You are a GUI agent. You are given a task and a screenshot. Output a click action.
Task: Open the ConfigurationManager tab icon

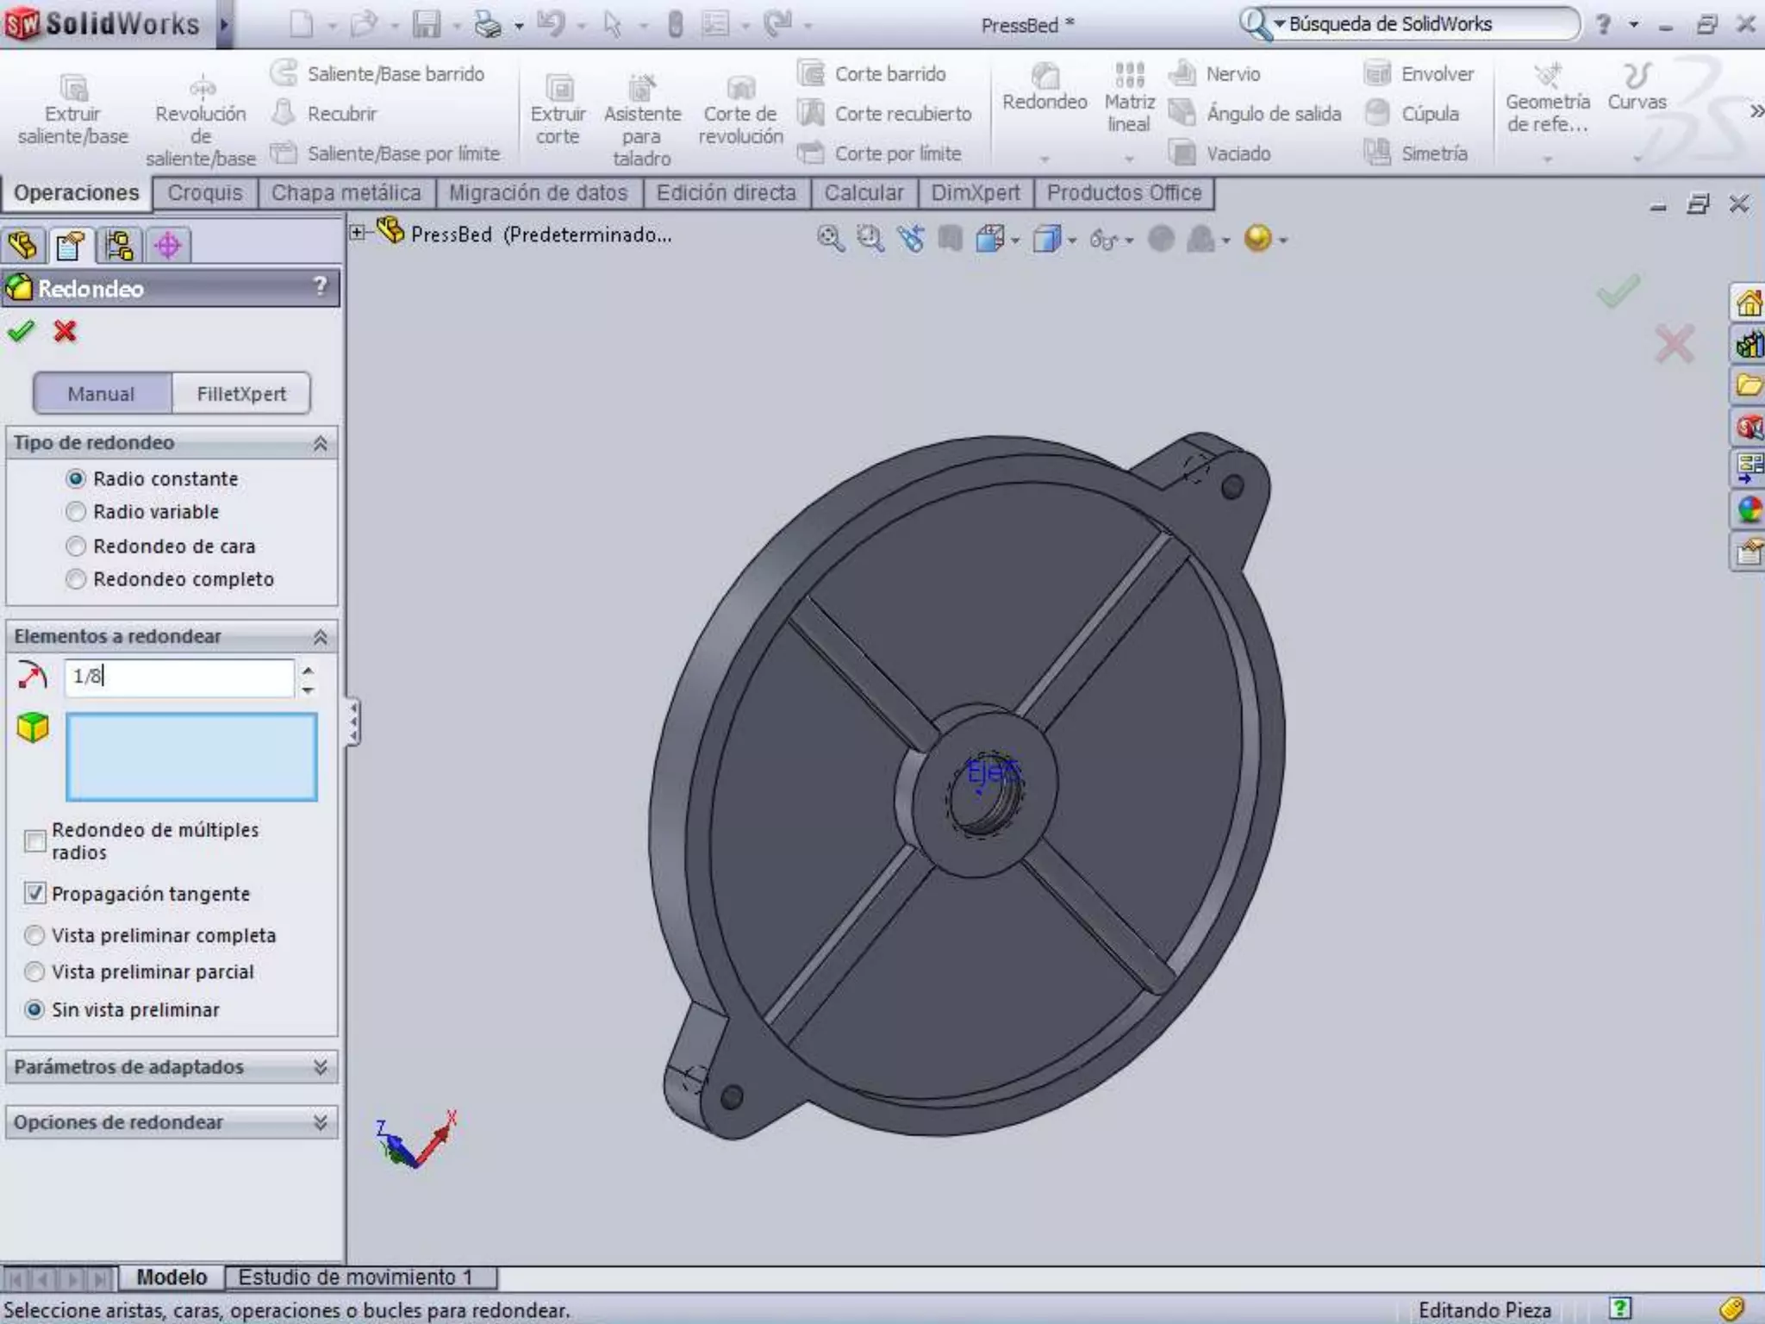click(119, 246)
